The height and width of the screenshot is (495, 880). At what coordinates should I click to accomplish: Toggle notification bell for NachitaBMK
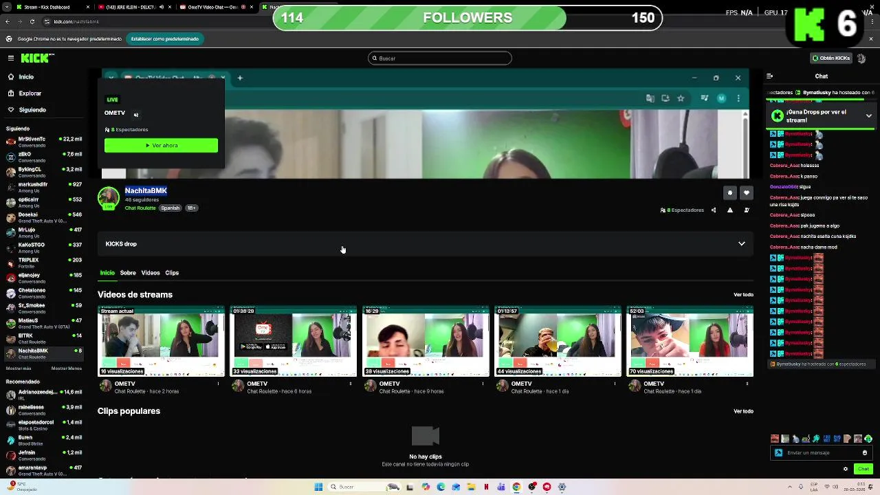[x=730, y=193]
